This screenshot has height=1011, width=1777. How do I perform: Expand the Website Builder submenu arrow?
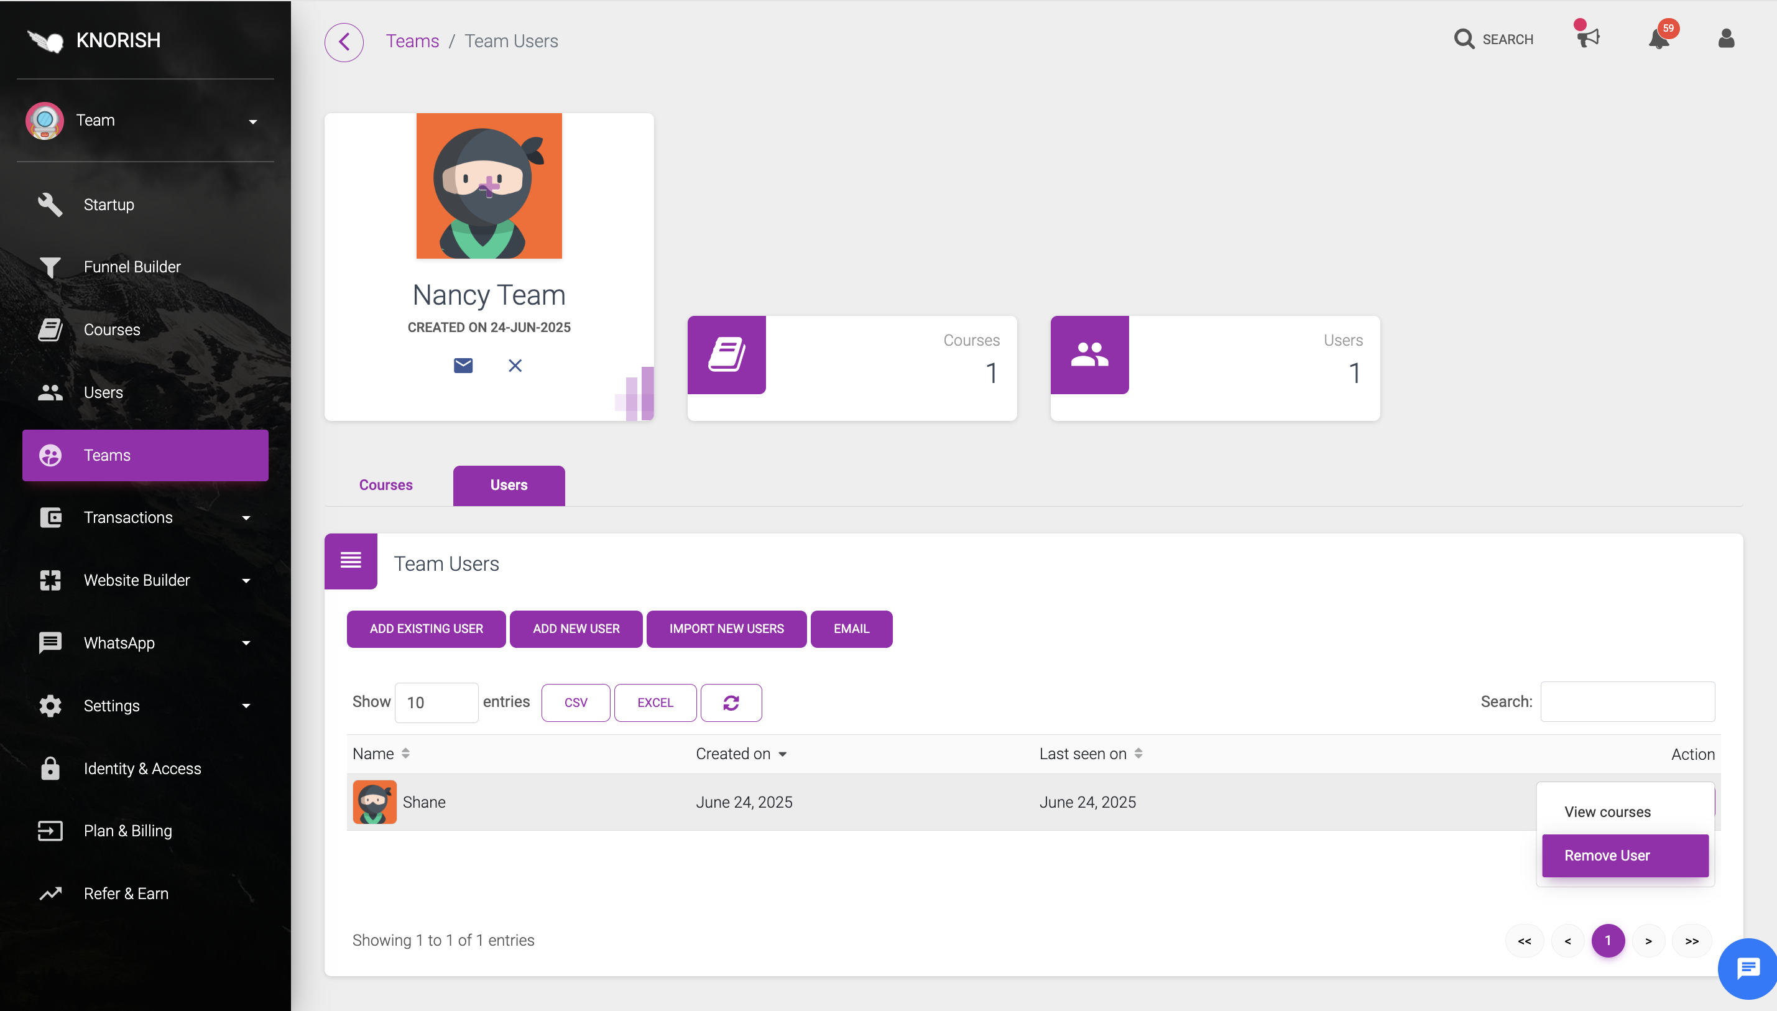246,581
